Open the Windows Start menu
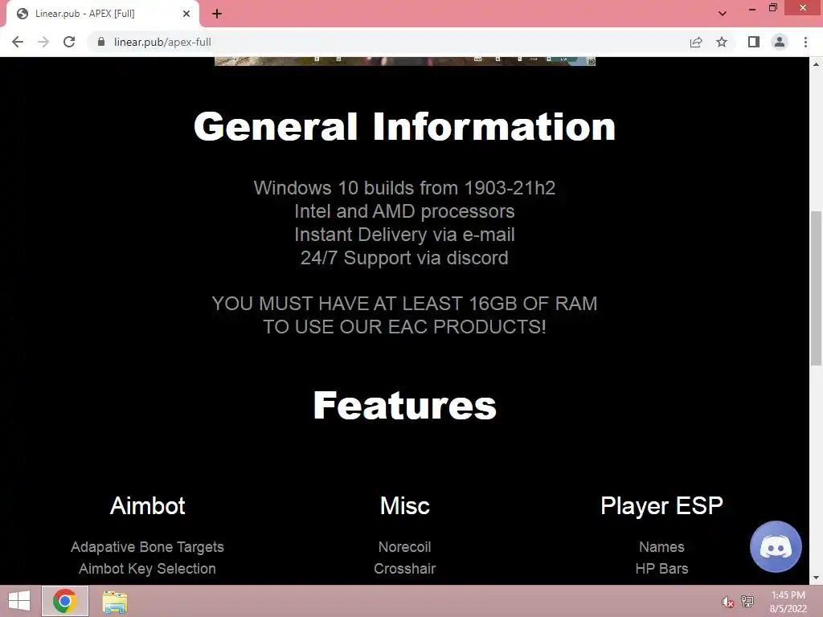Viewport: 823px width, 617px height. (x=19, y=601)
